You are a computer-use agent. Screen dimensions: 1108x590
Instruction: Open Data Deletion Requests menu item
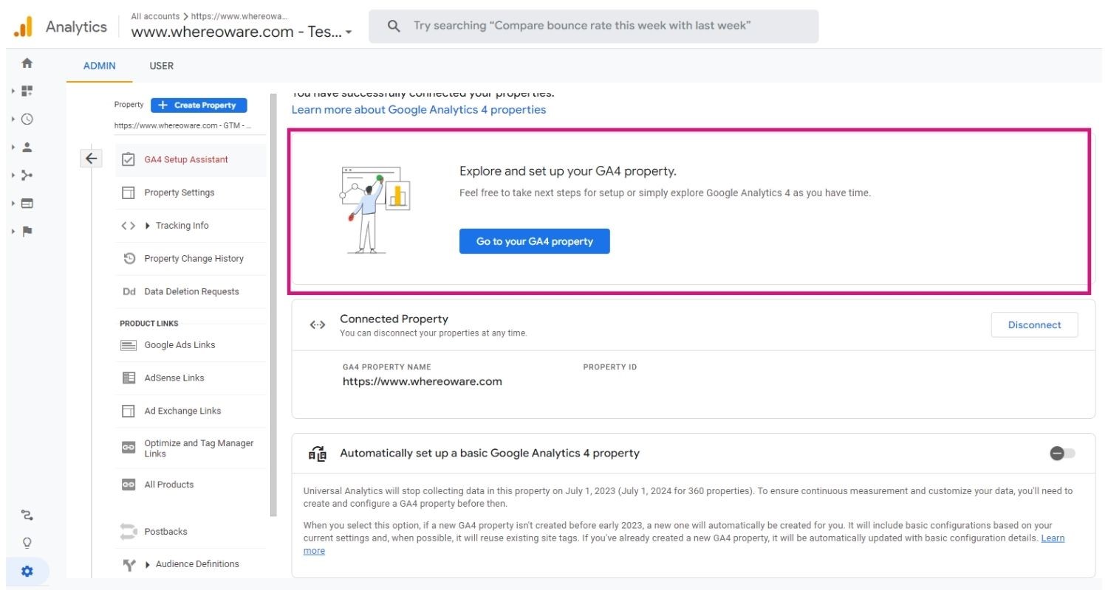(191, 291)
